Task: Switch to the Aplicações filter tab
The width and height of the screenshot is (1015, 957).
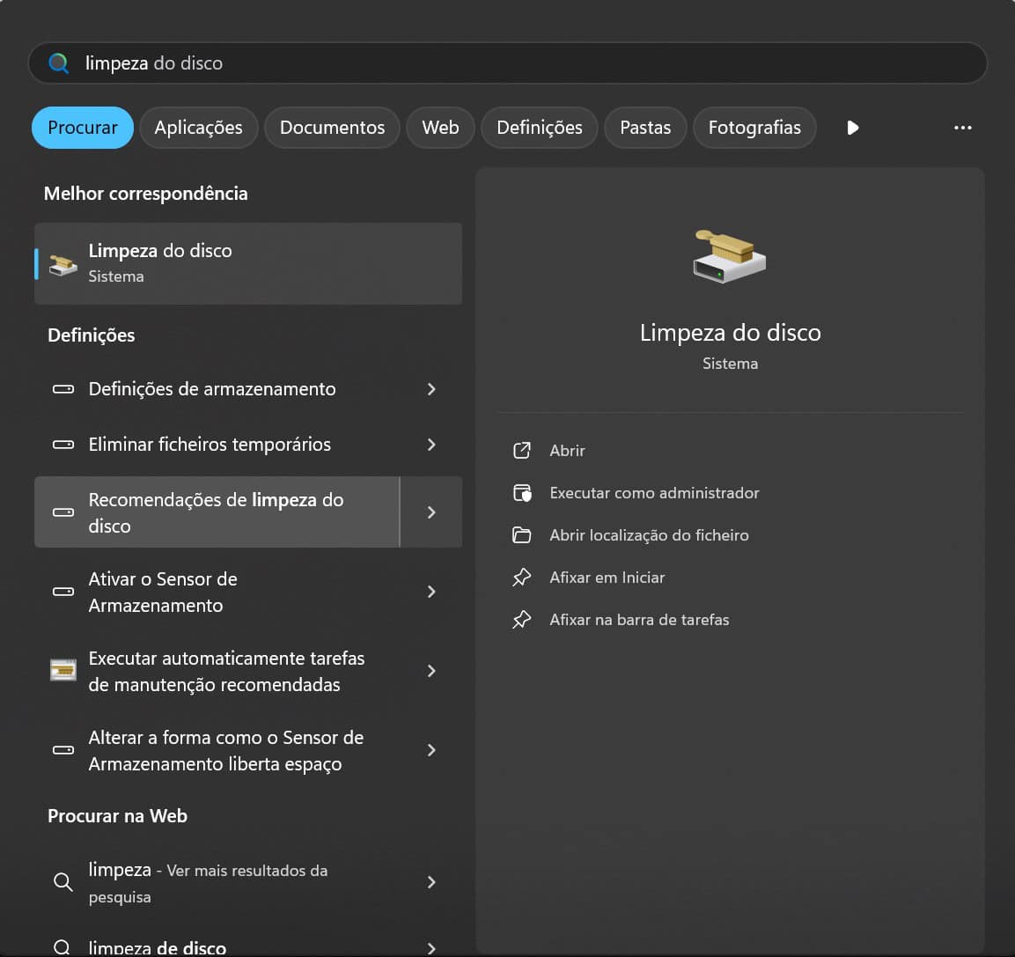Action: coord(198,127)
